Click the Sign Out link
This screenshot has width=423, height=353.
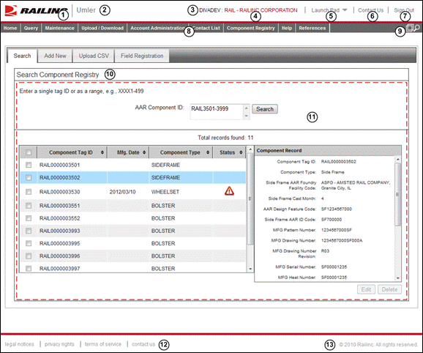(404, 10)
